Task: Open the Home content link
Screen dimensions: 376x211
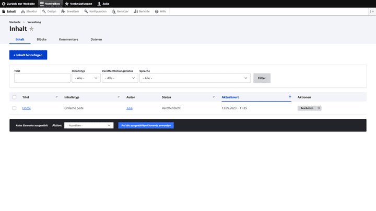Action: [x=27, y=108]
